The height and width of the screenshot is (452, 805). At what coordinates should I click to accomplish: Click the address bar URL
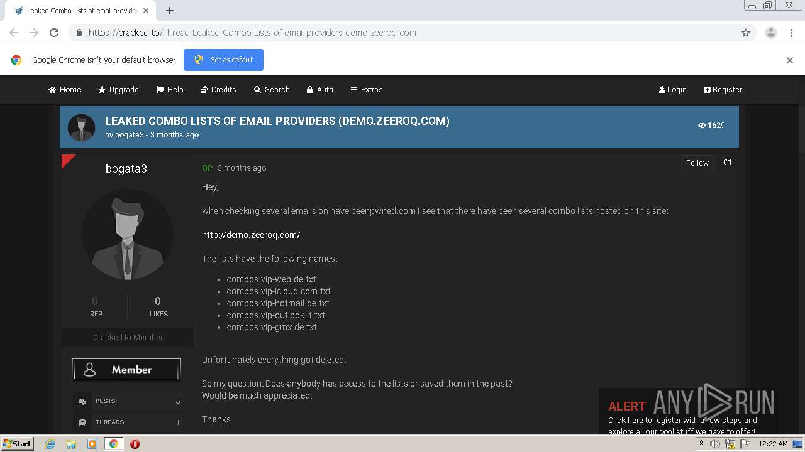point(252,33)
